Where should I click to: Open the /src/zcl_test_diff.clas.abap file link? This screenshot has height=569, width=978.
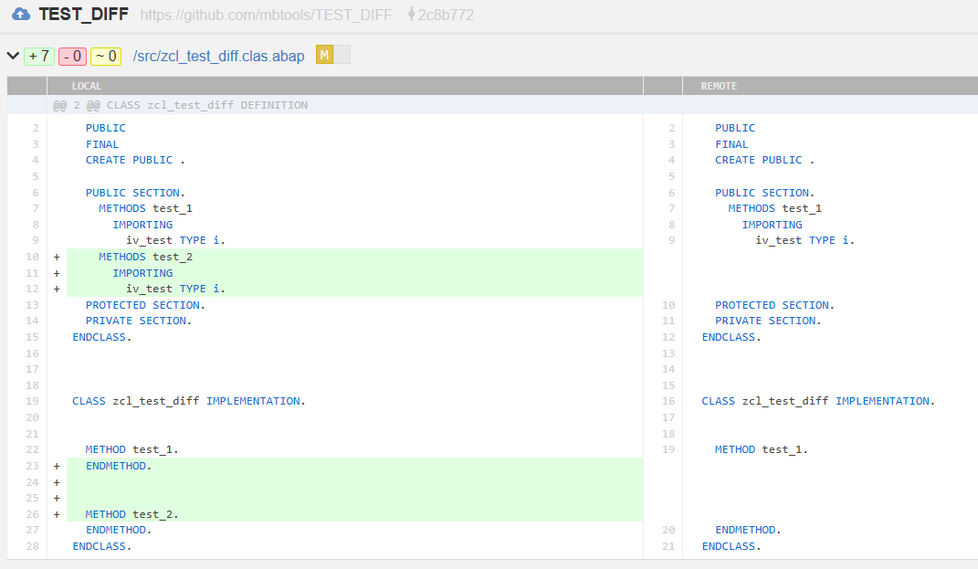click(x=218, y=56)
